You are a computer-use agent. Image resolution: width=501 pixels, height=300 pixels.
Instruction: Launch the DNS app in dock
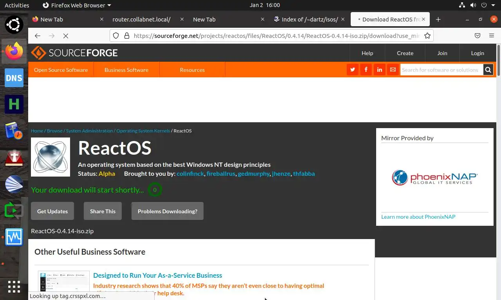[14, 78]
